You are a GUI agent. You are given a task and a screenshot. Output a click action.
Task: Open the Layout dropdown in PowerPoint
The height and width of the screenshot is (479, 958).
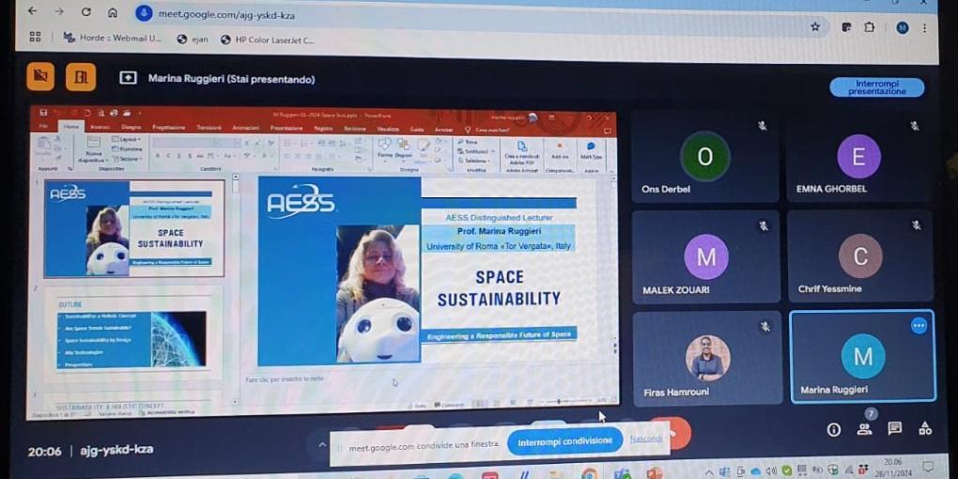pos(126,139)
